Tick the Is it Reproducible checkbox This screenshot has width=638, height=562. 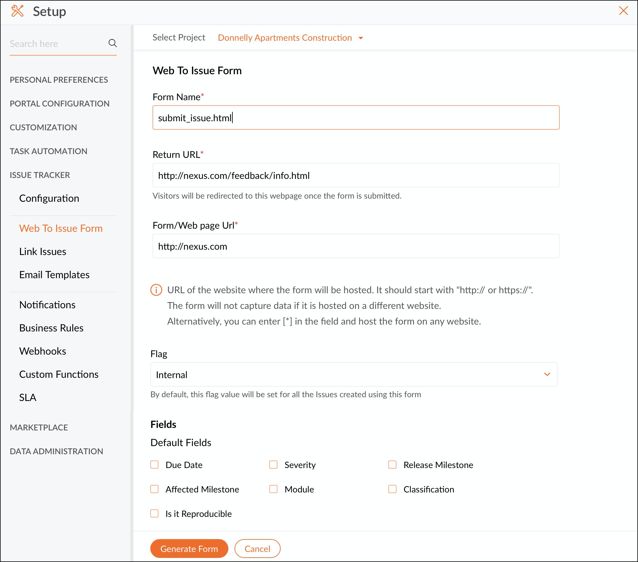pos(154,513)
